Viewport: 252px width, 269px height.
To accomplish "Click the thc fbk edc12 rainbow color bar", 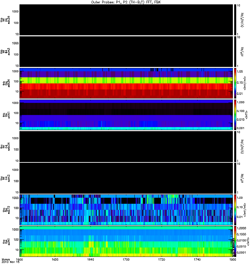I will tap(235, 210).
